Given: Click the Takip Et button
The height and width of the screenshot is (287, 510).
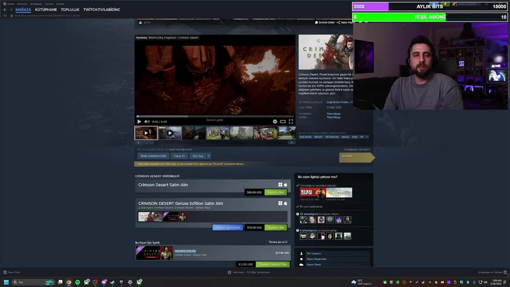Looking at the screenshot, I should [179, 156].
